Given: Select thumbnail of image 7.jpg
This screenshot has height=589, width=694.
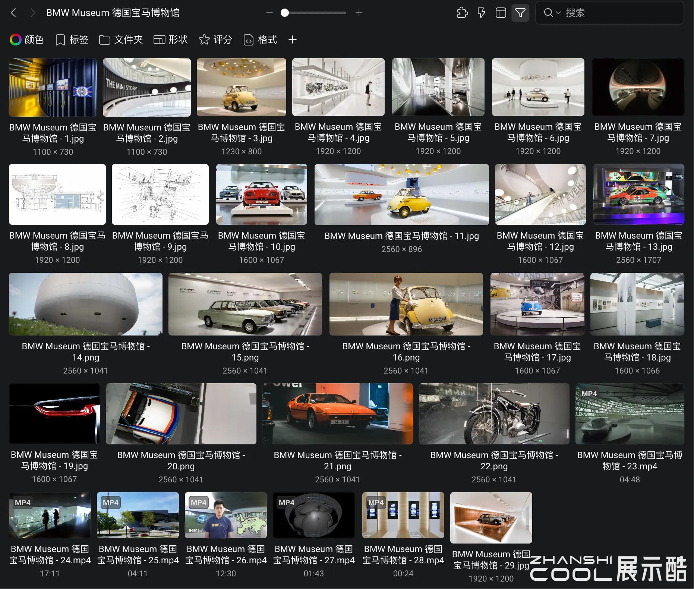Looking at the screenshot, I should tap(638, 87).
